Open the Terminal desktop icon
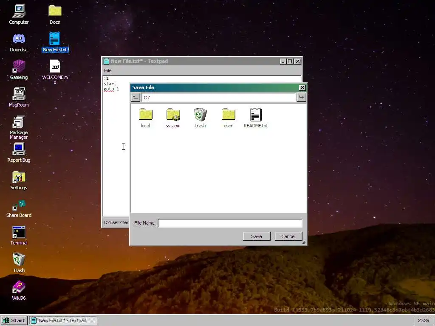The height and width of the screenshot is (326, 435). pyautogui.click(x=19, y=236)
